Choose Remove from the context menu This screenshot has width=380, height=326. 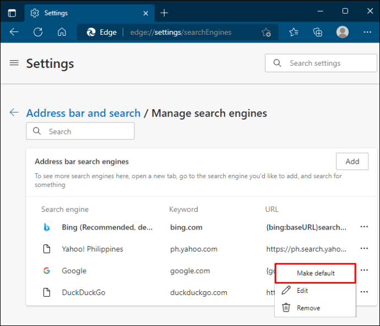pos(308,308)
